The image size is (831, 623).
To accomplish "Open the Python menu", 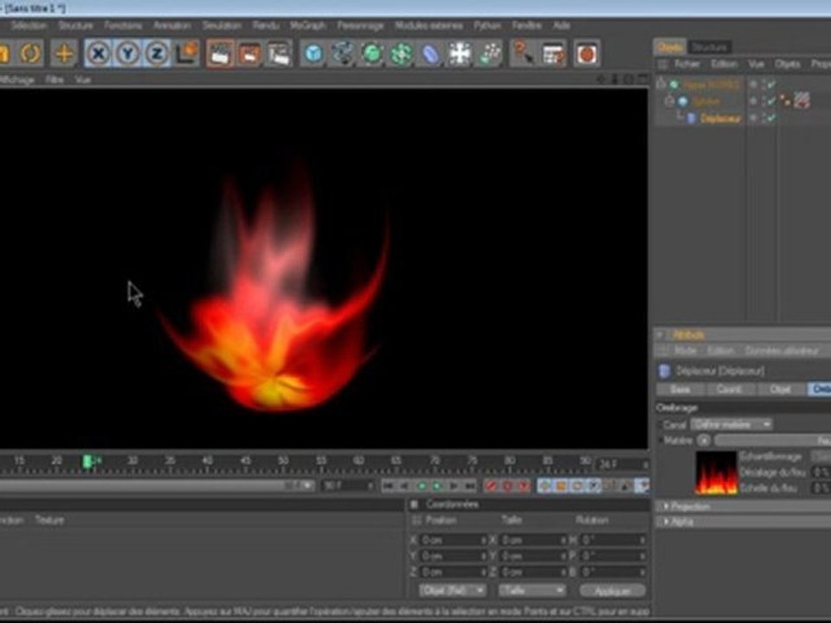I will click(486, 25).
